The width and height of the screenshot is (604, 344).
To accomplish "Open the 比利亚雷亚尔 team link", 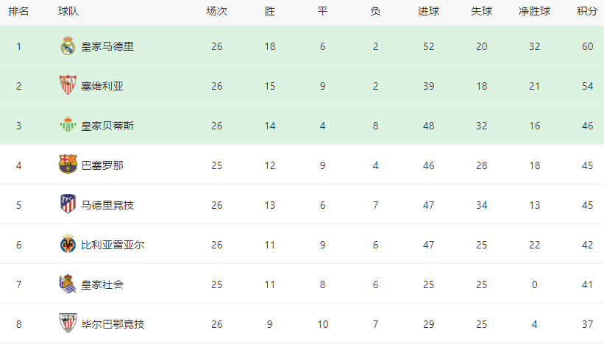I will click(x=113, y=245).
